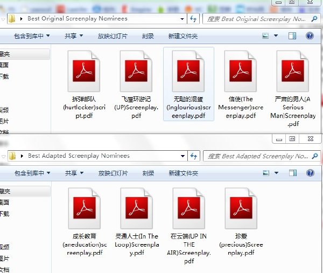Open 包含到库中 dropdown in Adapted Screenplay window

click(32, 173)
